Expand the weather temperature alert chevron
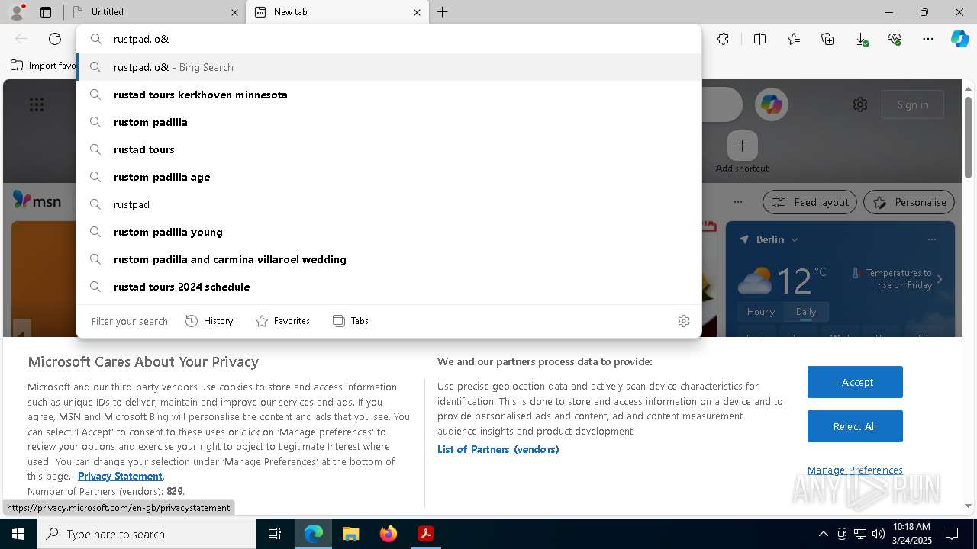The width and height of the screenshot is (977, 549). [x=940, y=279]
